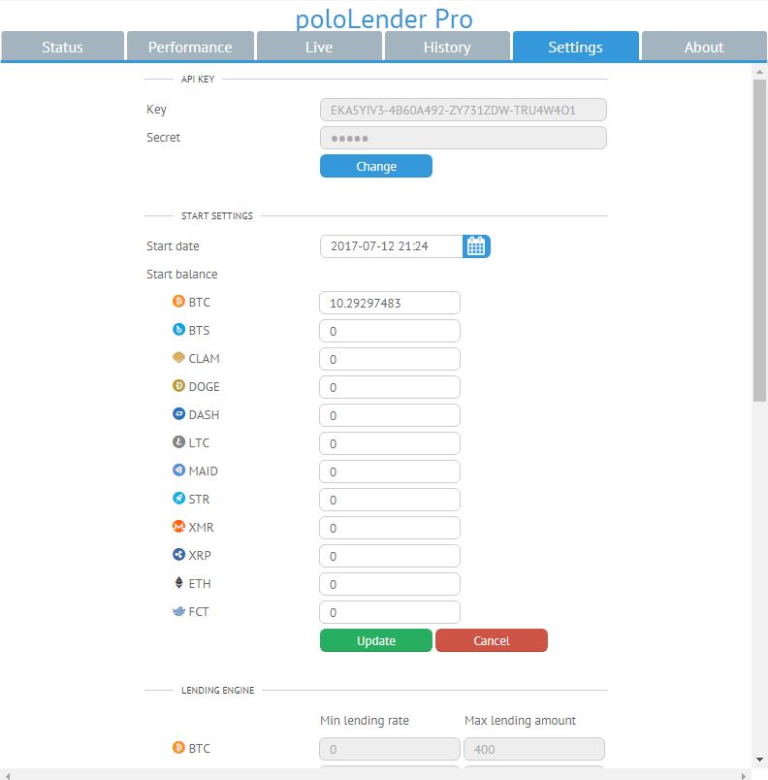Edit the BTS start balance field
Screen dimensions: 768x780
[x=390, y=331]
